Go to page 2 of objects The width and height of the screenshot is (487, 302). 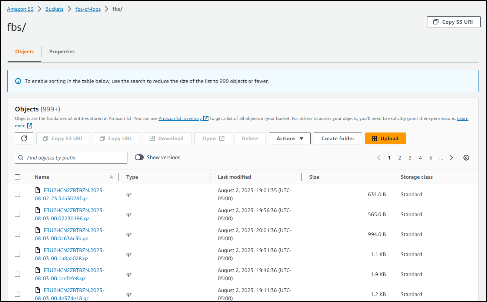pyautogui.click(x=400, y=158)
